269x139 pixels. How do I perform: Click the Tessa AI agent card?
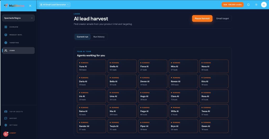pos(214,111)
